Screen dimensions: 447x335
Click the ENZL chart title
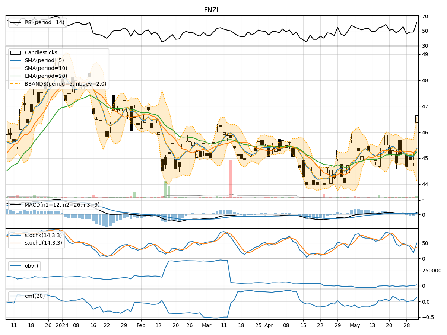point(212,9)
